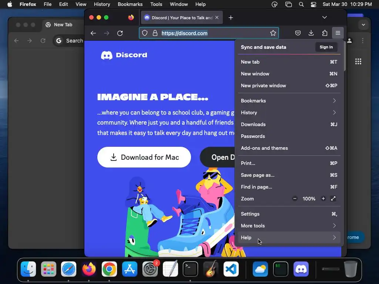Screen dimensions: 379x284
Task: Open Firefox downloads toolbar icon
Action: coord(311,33)
